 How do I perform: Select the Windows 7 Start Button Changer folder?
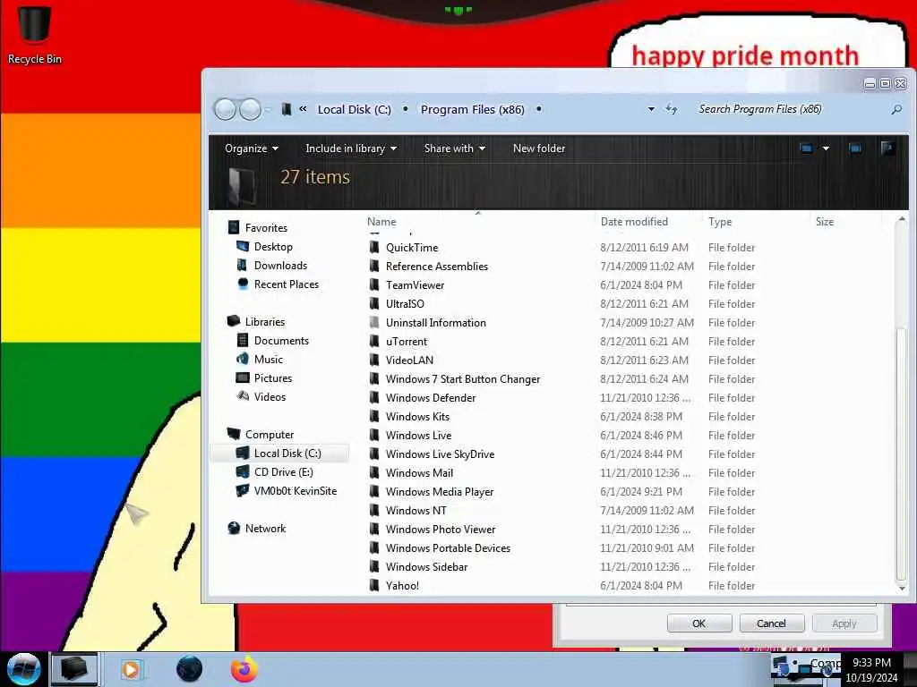[463, 378]
